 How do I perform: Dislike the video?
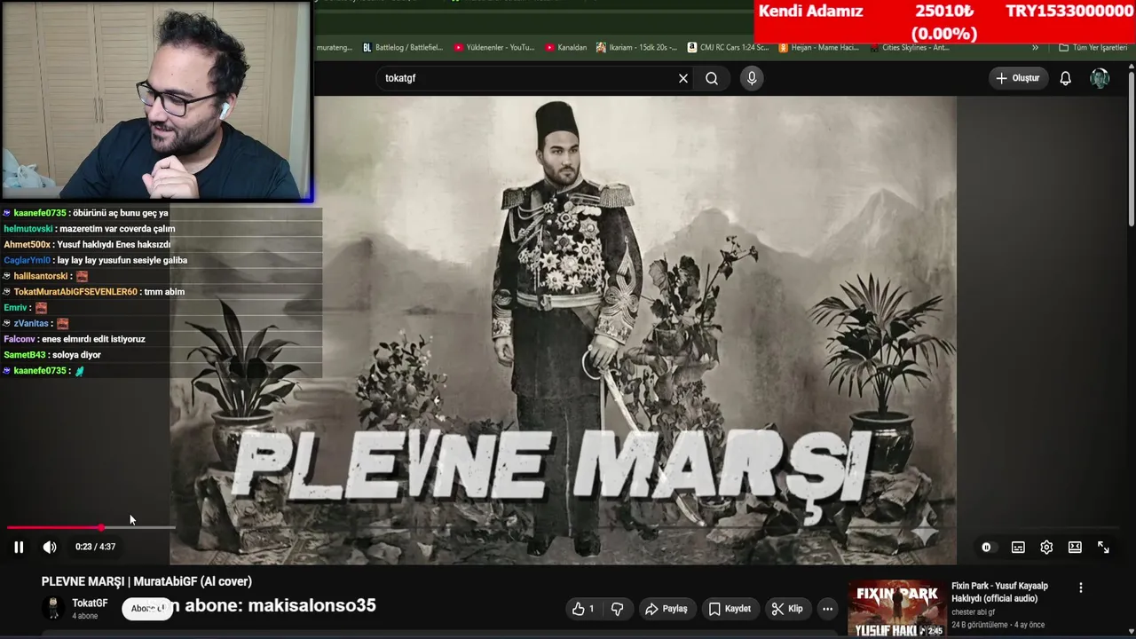tap(618, 609)
